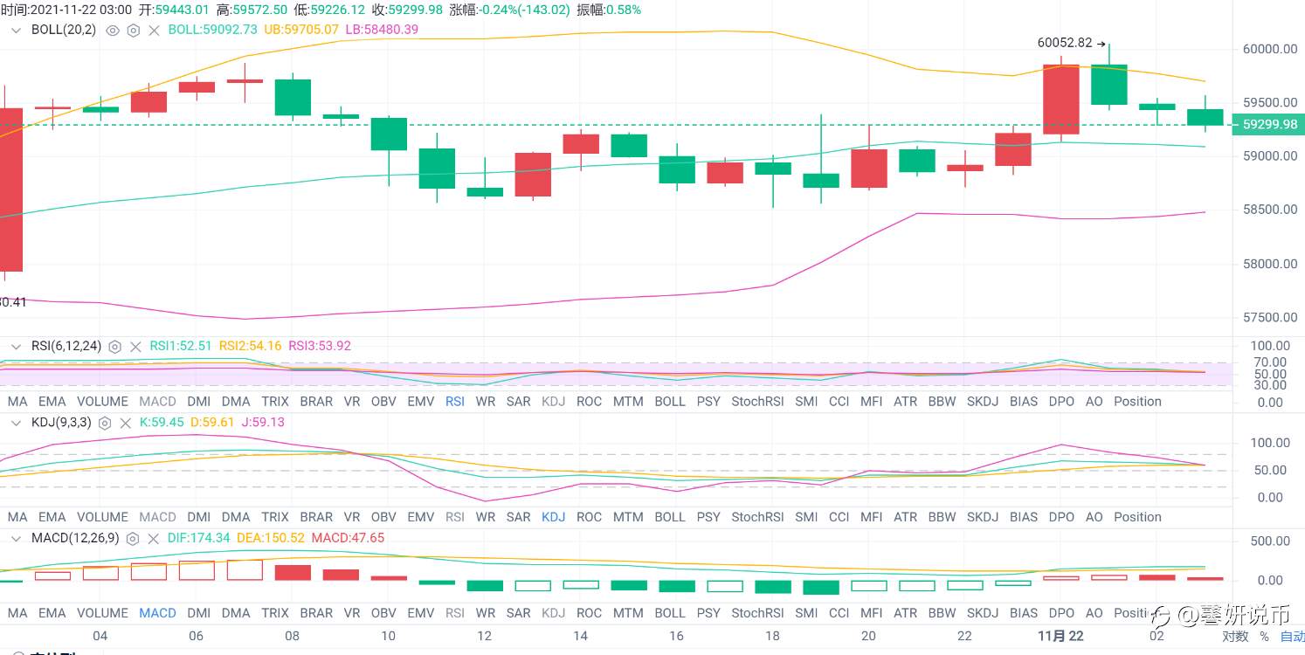
Task: Select the highlighted MACD tab under MACD pane
Action: tap(158, 613)
